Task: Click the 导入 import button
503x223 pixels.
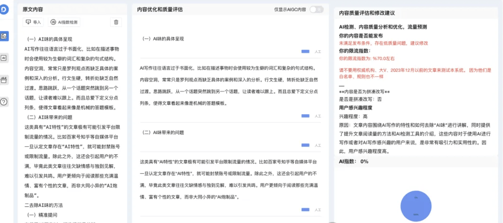Action: pyautogui.click(x=33, y=22)
